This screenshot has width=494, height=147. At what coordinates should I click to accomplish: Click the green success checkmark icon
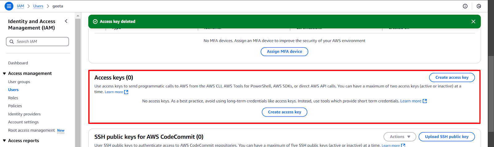(95, 22)
